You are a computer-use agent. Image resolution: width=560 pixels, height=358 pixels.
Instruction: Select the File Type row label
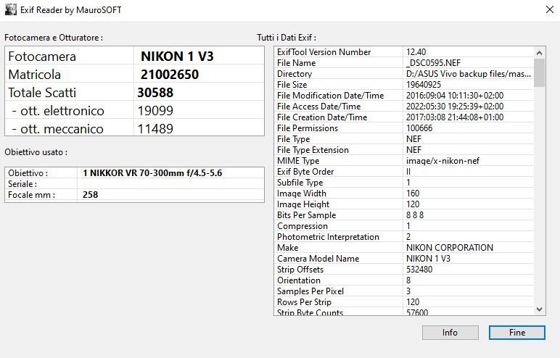(x=294, y=139)
